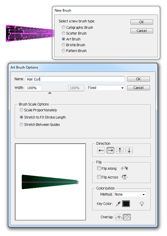Pick key color with eyedropper
Viewport: 167px width, 236px height.
pyautogui.click(x=118, y=204)
